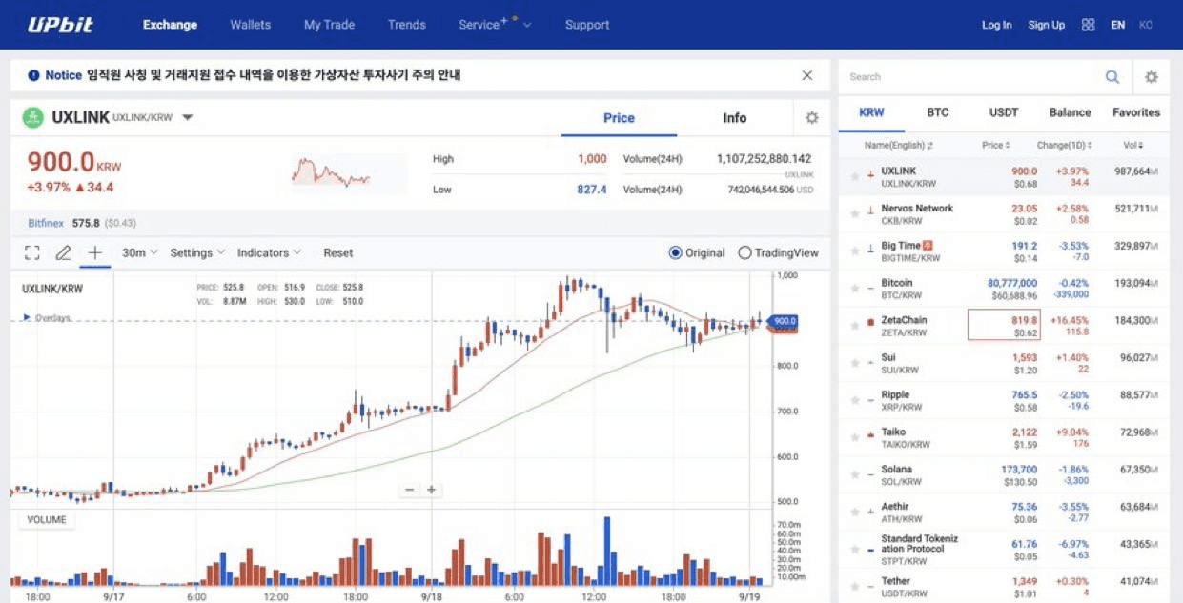Zoom out chart with minus button
The width and height of the screenshot is (1183, 603).
(410, 490)
